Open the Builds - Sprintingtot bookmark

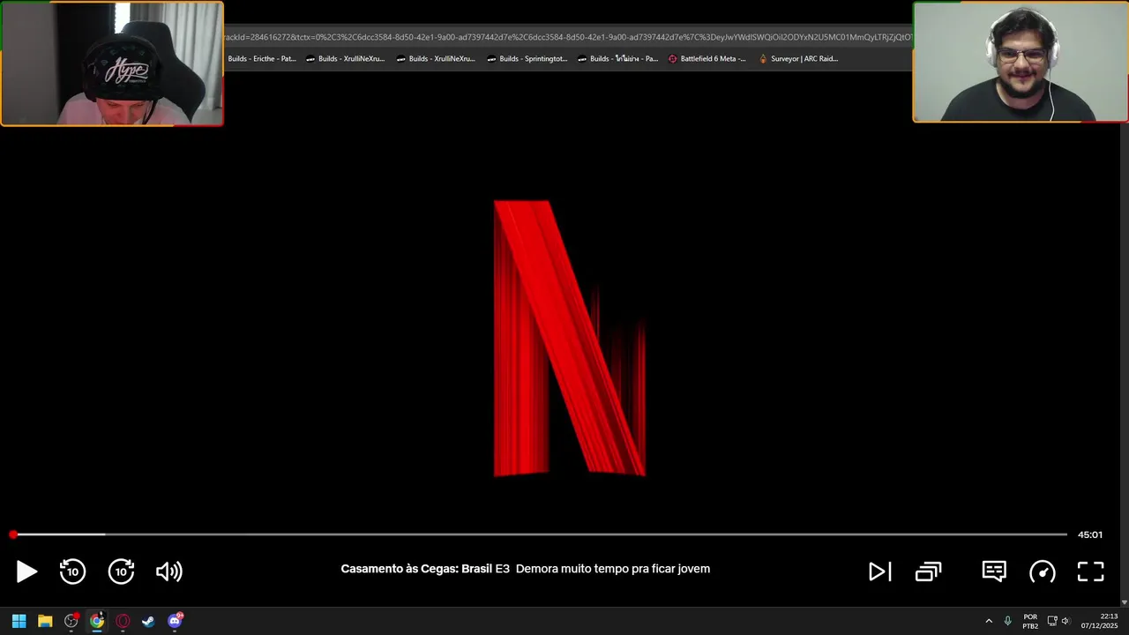click(527, 59)
